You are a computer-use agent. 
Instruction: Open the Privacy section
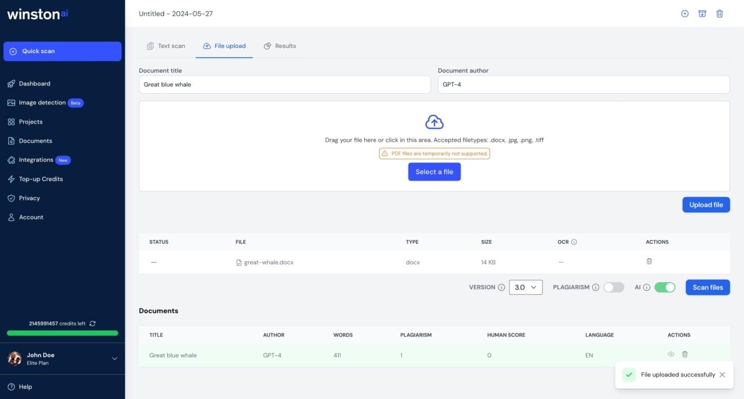[29, 198]
